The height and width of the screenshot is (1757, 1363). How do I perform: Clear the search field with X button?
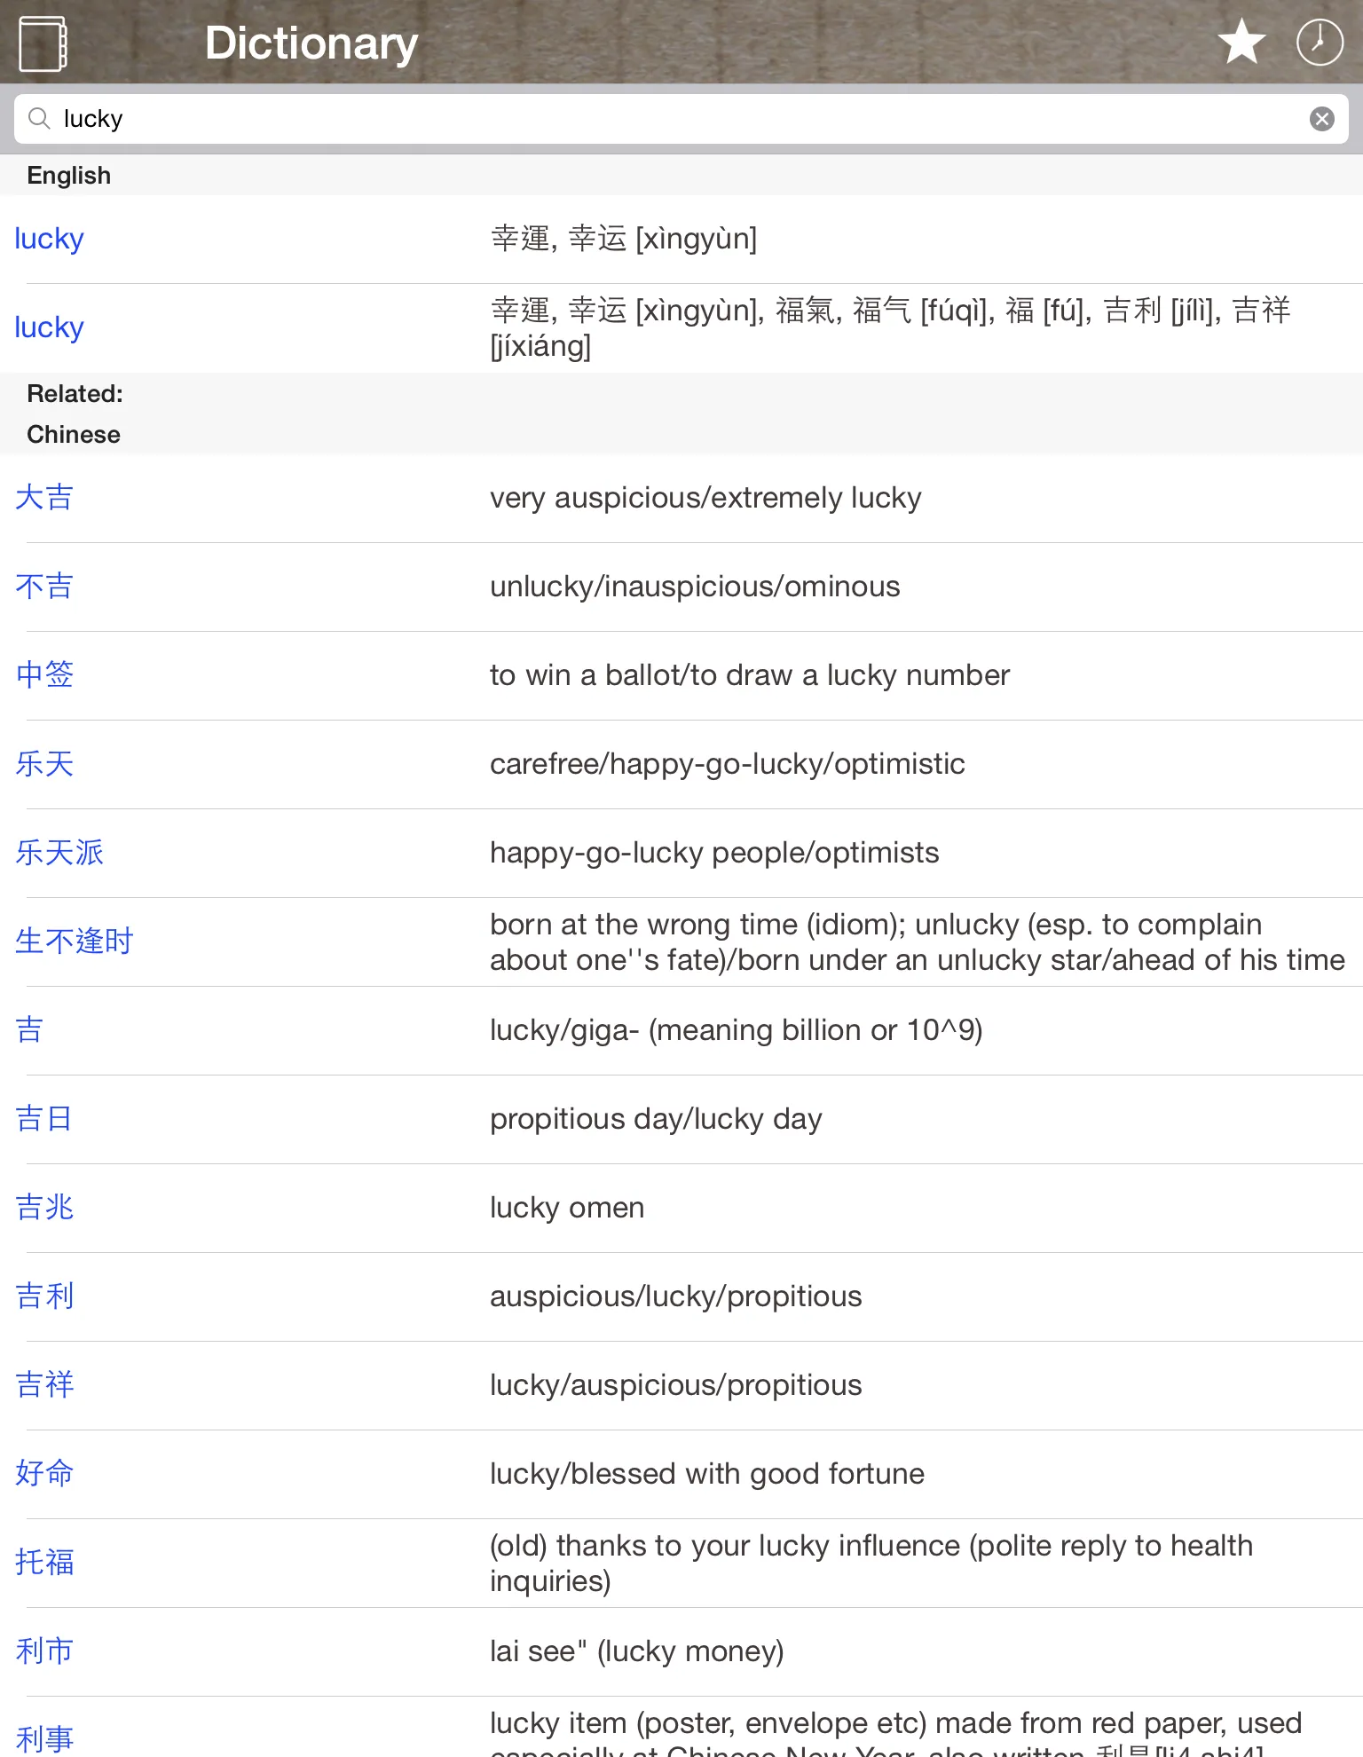click(x=1321, y=119)
